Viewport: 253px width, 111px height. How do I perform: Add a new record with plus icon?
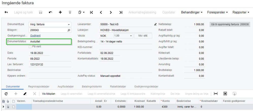coord(60,12)
